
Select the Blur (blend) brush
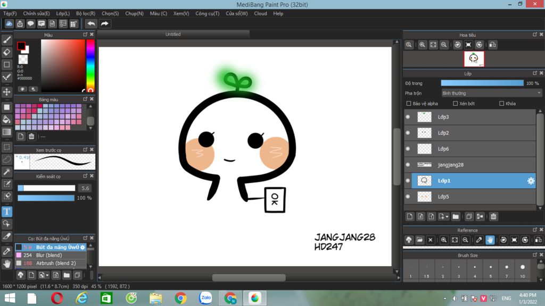coord(51,255)
